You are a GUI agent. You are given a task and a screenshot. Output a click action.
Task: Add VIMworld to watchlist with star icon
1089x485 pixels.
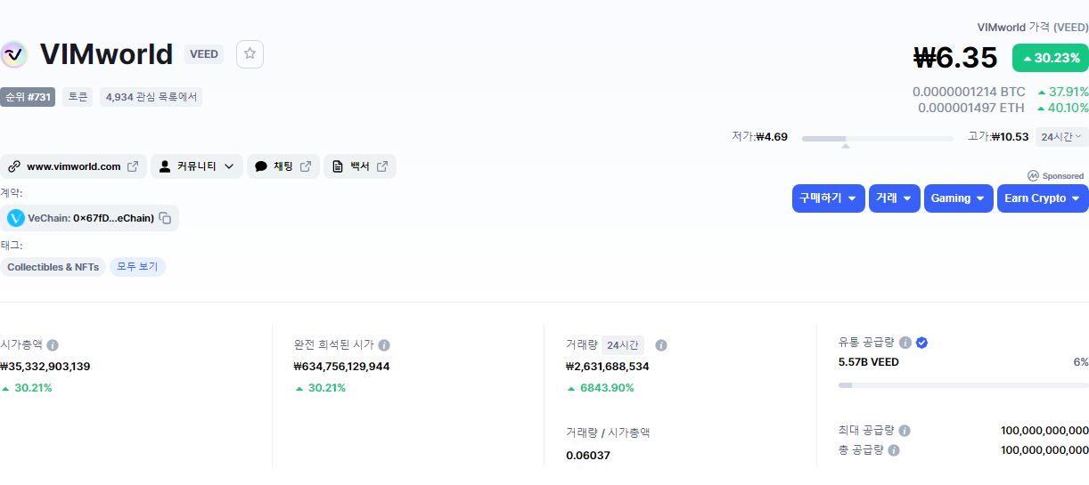[250, 53]
